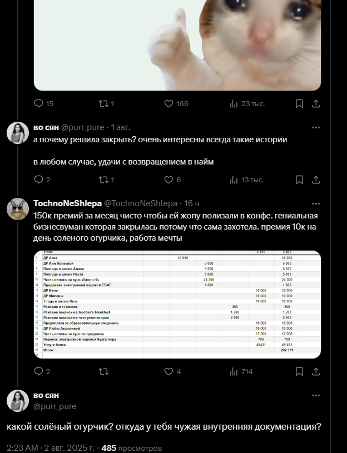Enlarge the expenses spreadsheet image

[x=177, y=305]
